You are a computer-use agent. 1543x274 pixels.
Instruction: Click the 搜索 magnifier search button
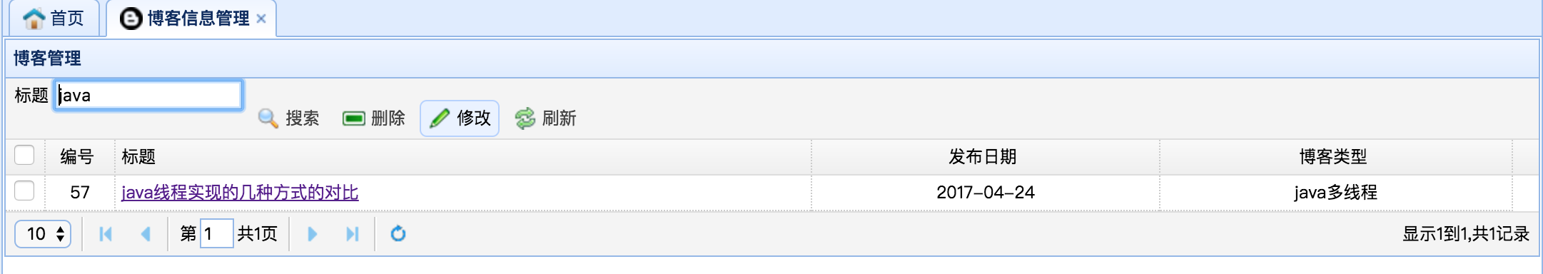tap(288, 118)
